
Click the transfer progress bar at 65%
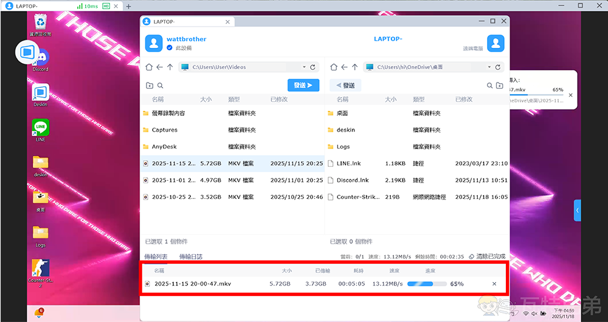pyautogui.click(x=426, y=284)
